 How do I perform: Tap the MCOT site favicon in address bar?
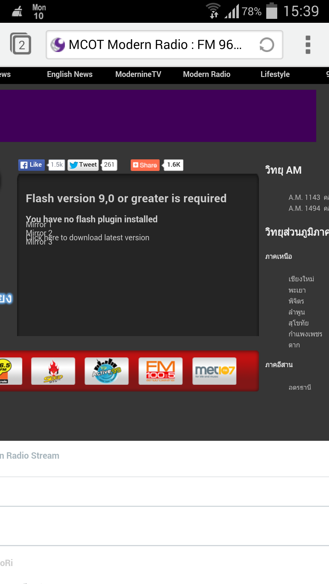(x=58, y=45)
